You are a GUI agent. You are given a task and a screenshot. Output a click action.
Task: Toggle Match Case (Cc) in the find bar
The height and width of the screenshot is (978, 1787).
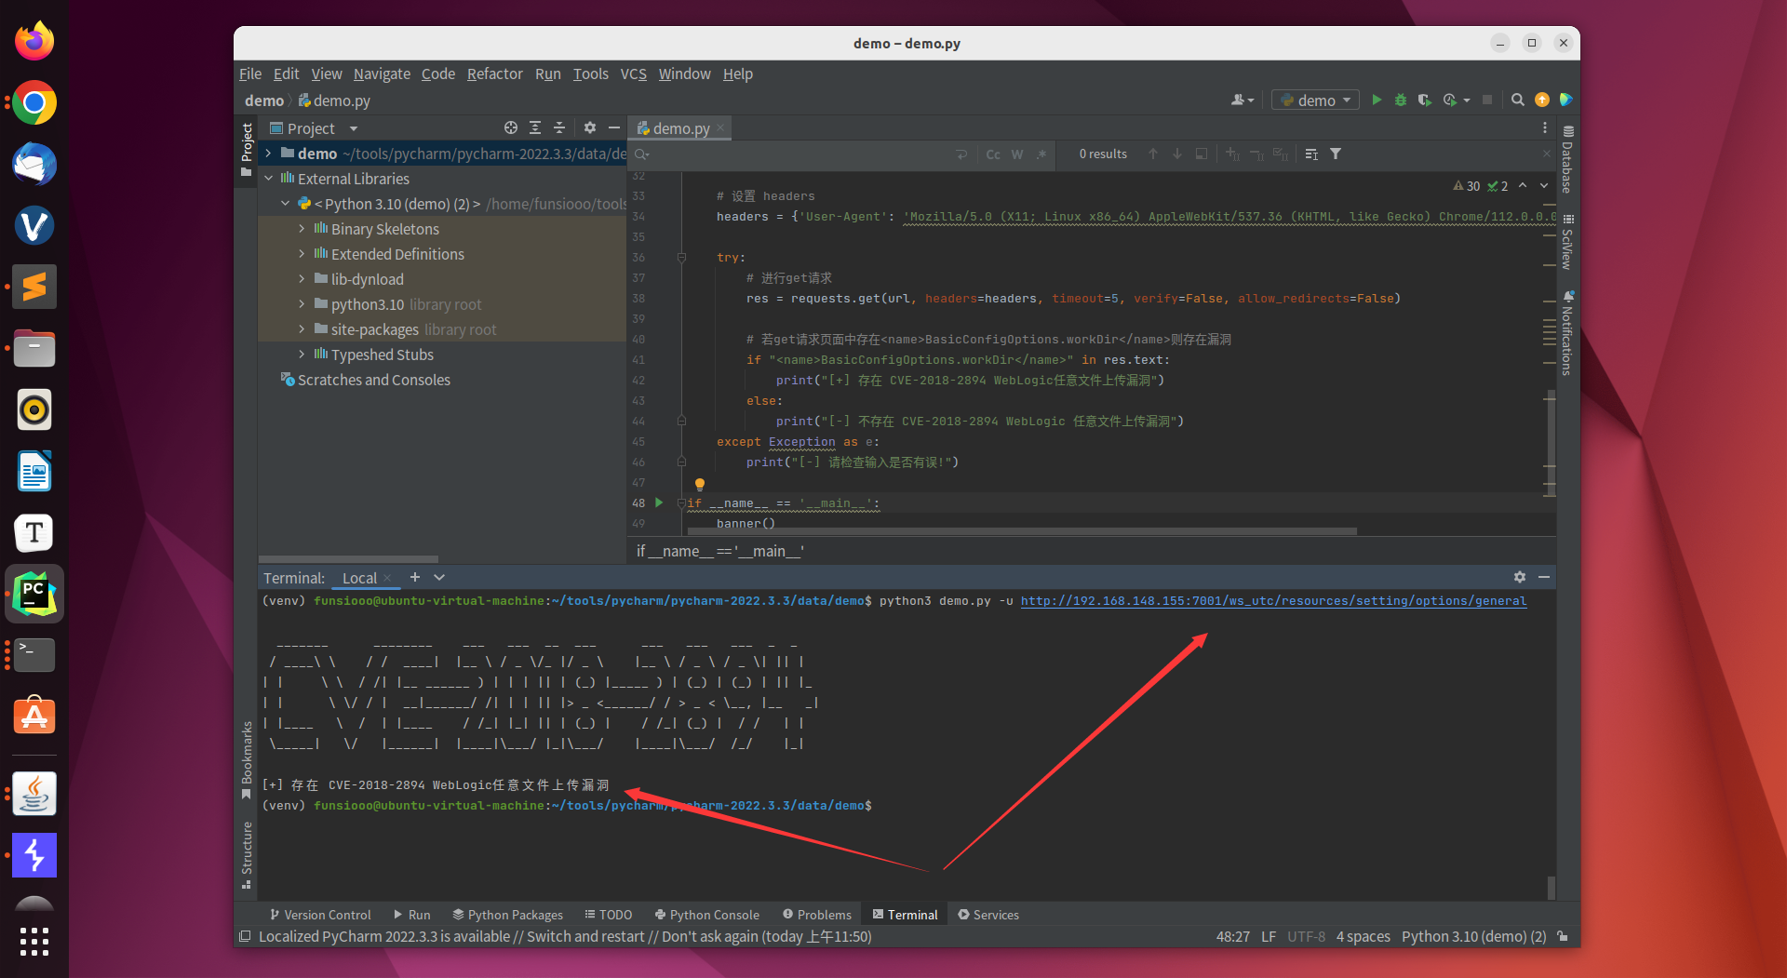(x=993, y=154)
